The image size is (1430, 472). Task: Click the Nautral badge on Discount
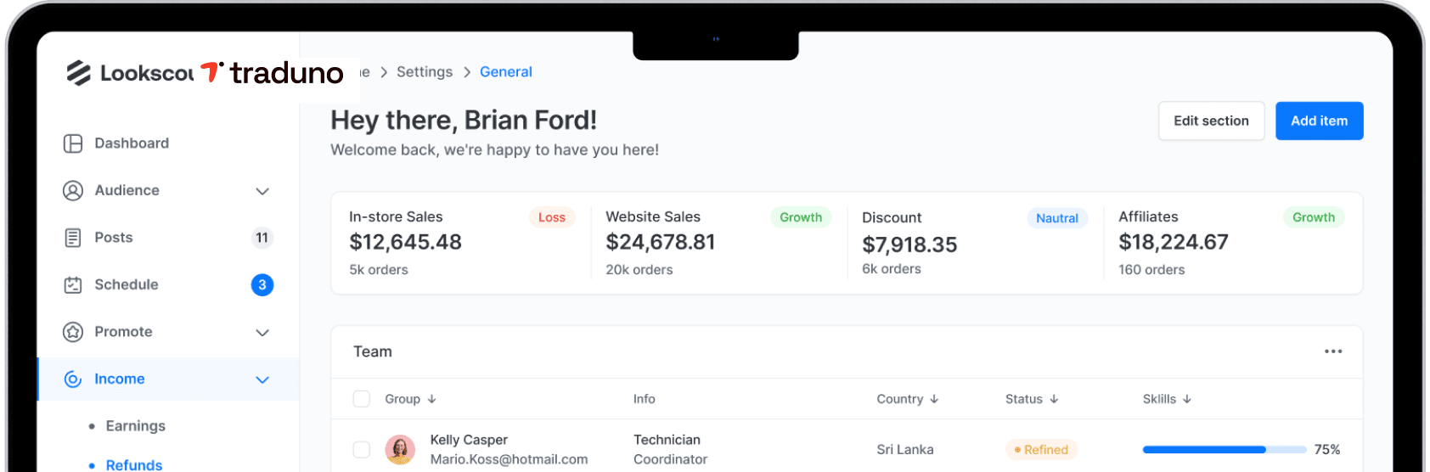pyautogui.click(x=1057, y=218)
